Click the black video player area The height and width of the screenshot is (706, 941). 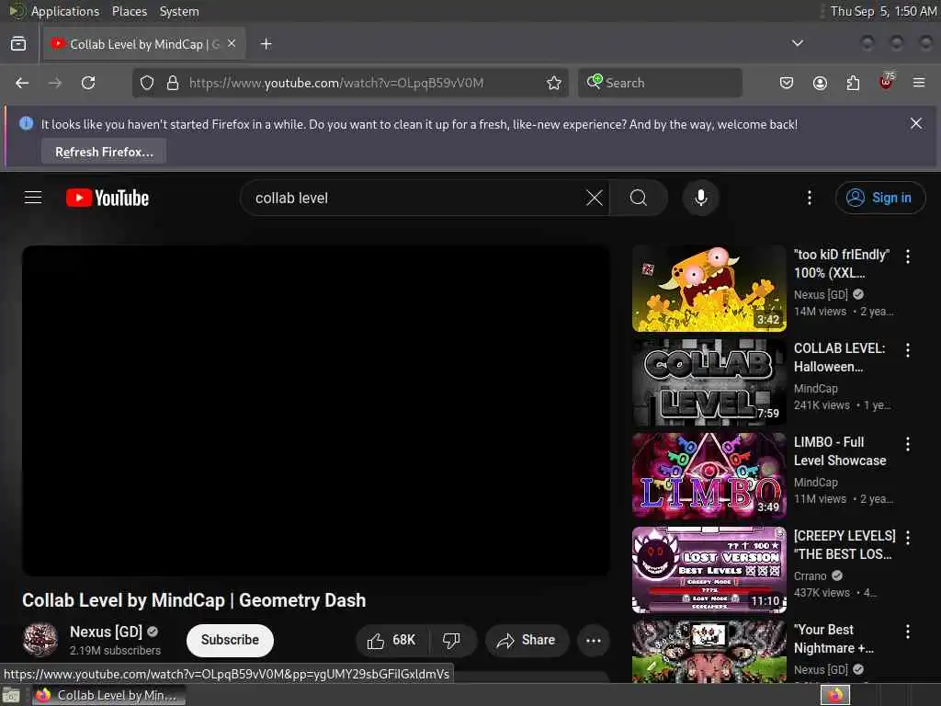pos(316,411)
